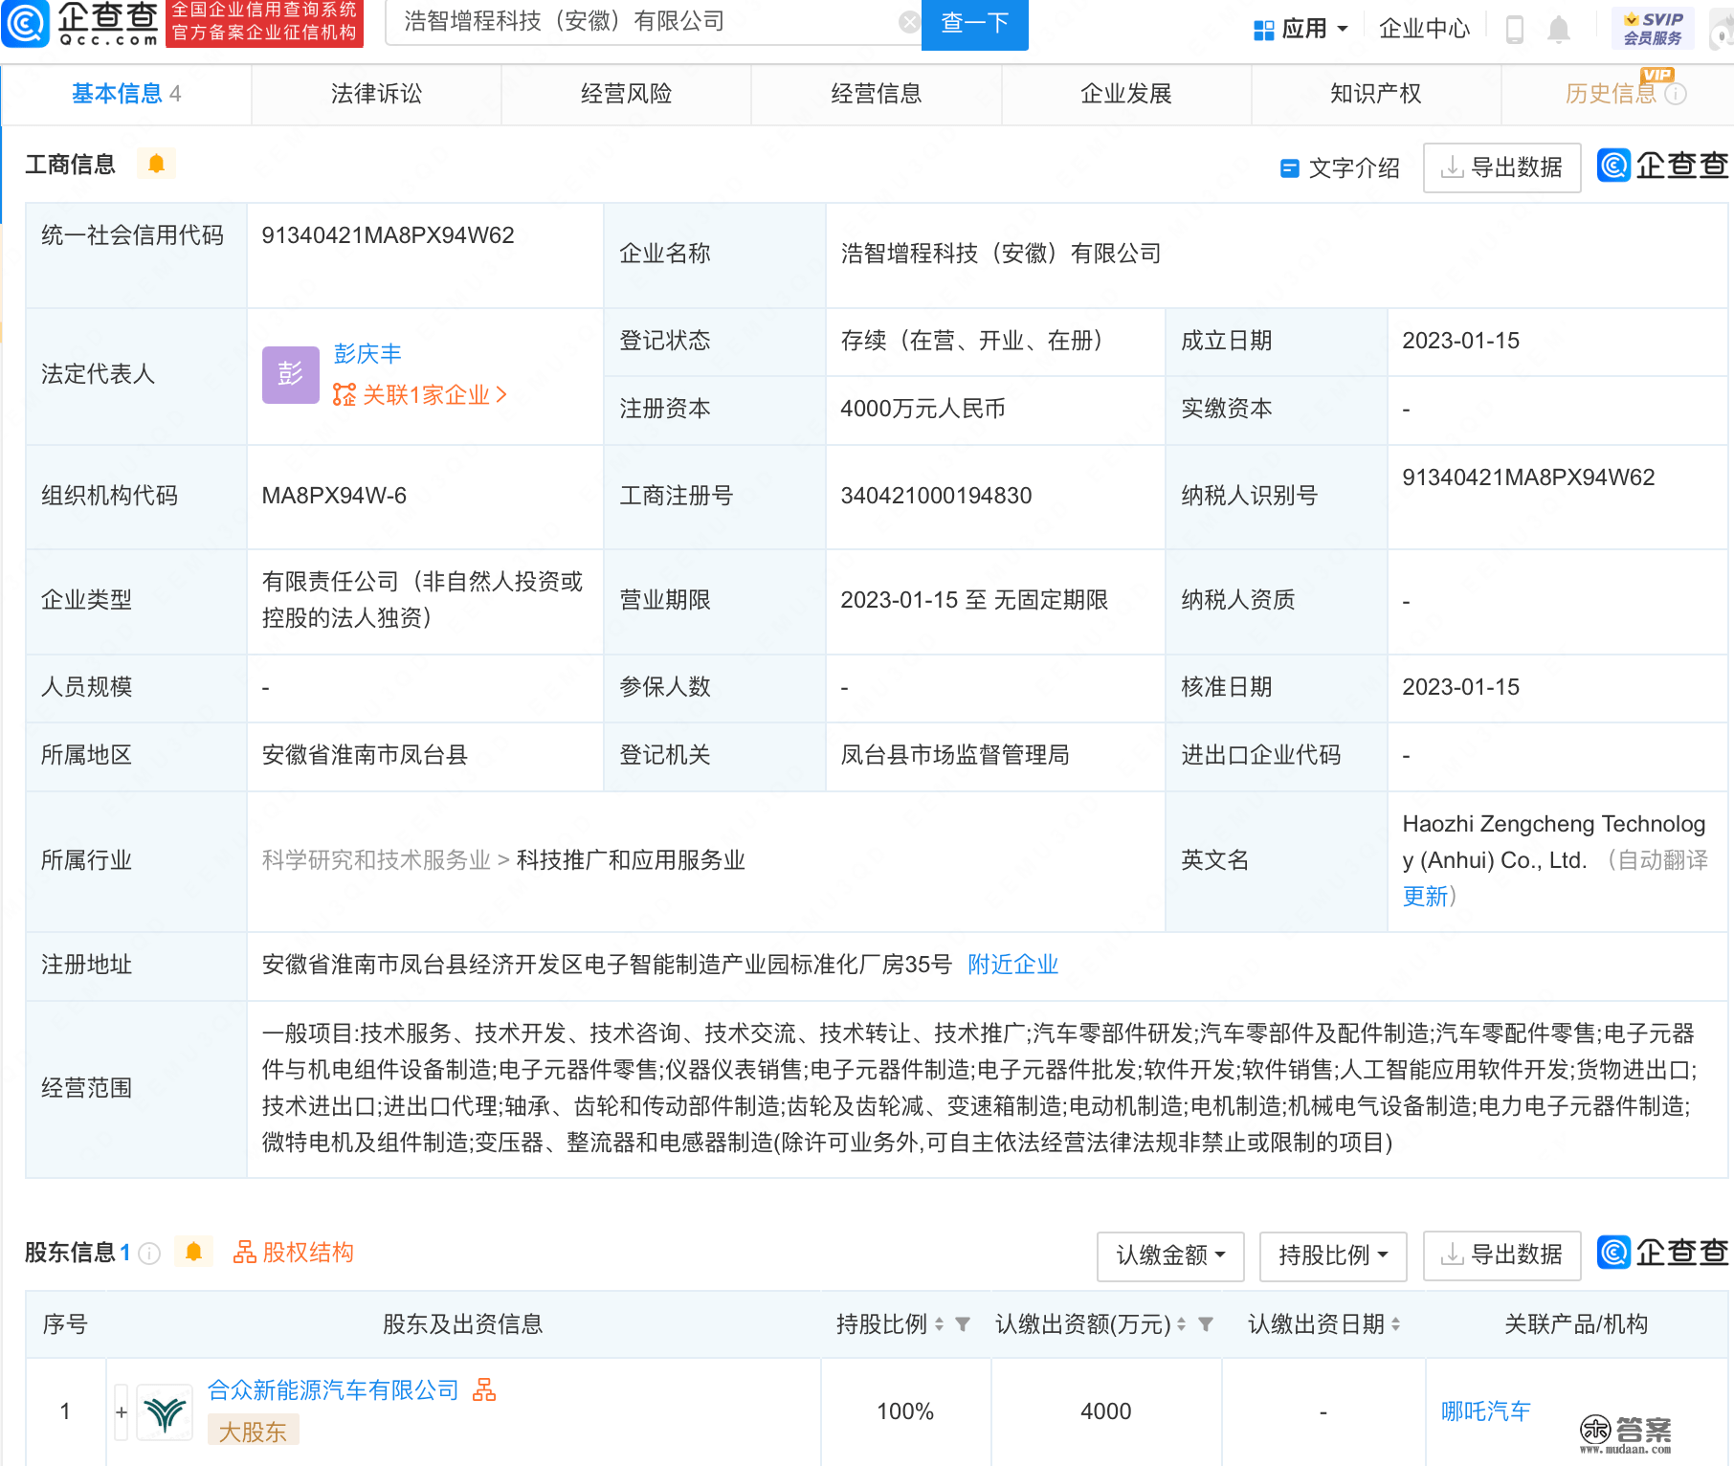Sort by 认缴出资额 column arrows
The height and width of the screenshot is (1466, 1734).
(x=1181, y=1324)
